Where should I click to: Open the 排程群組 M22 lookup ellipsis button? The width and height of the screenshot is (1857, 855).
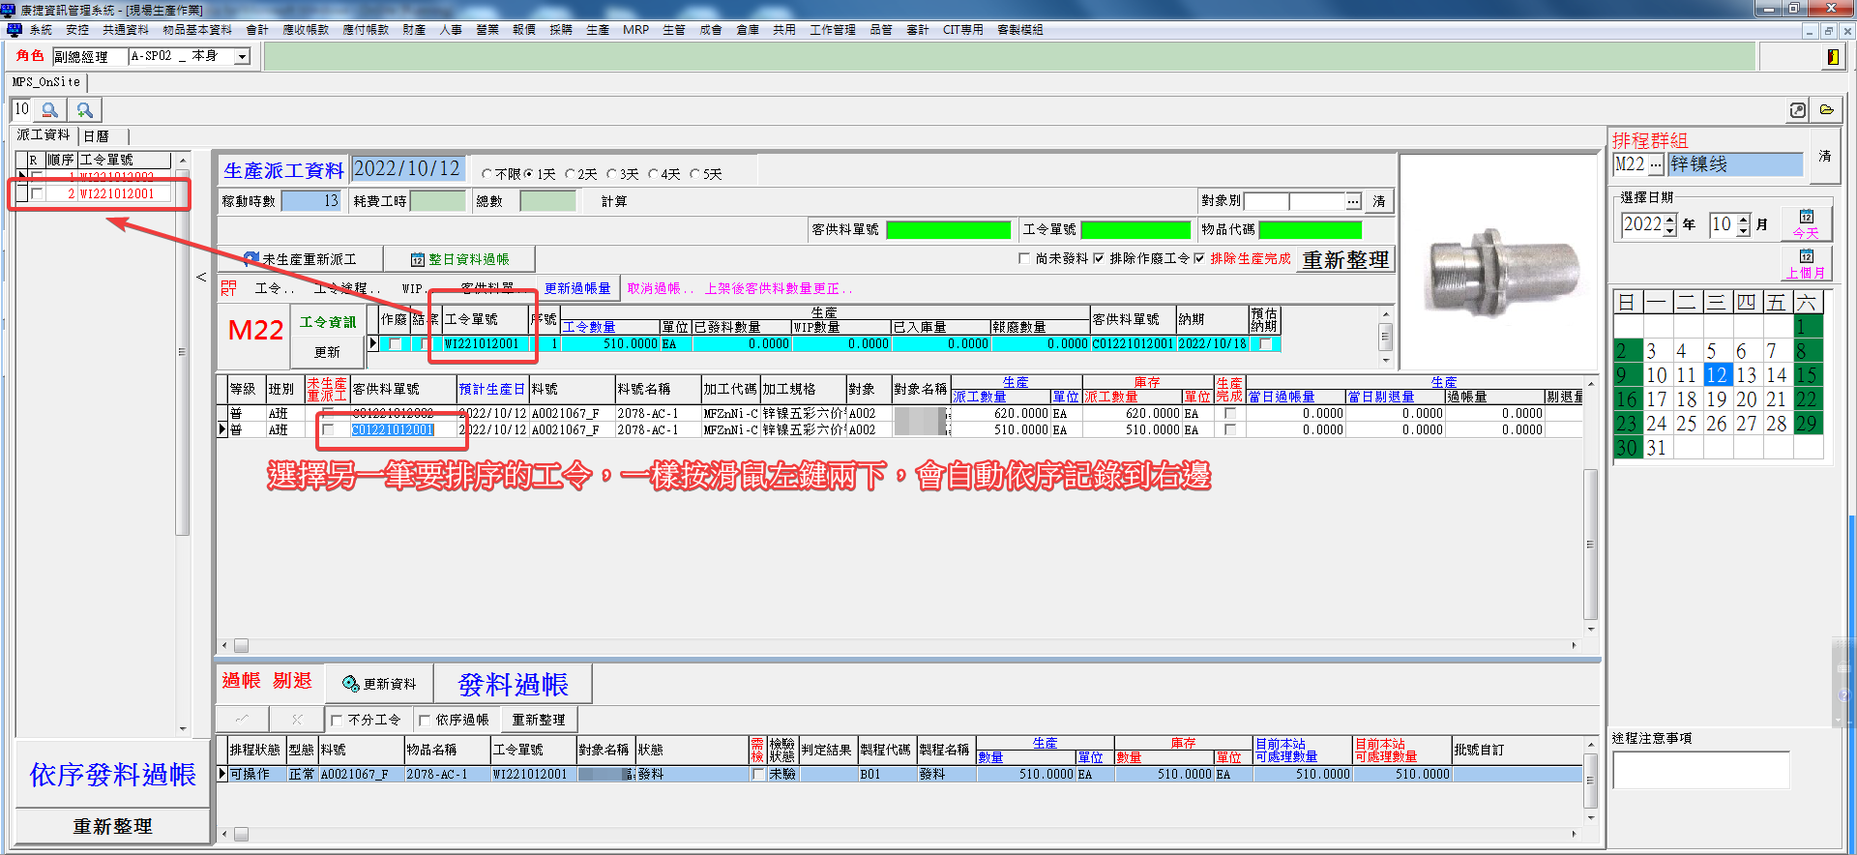pyautogui.click(x=1656, y=165)
